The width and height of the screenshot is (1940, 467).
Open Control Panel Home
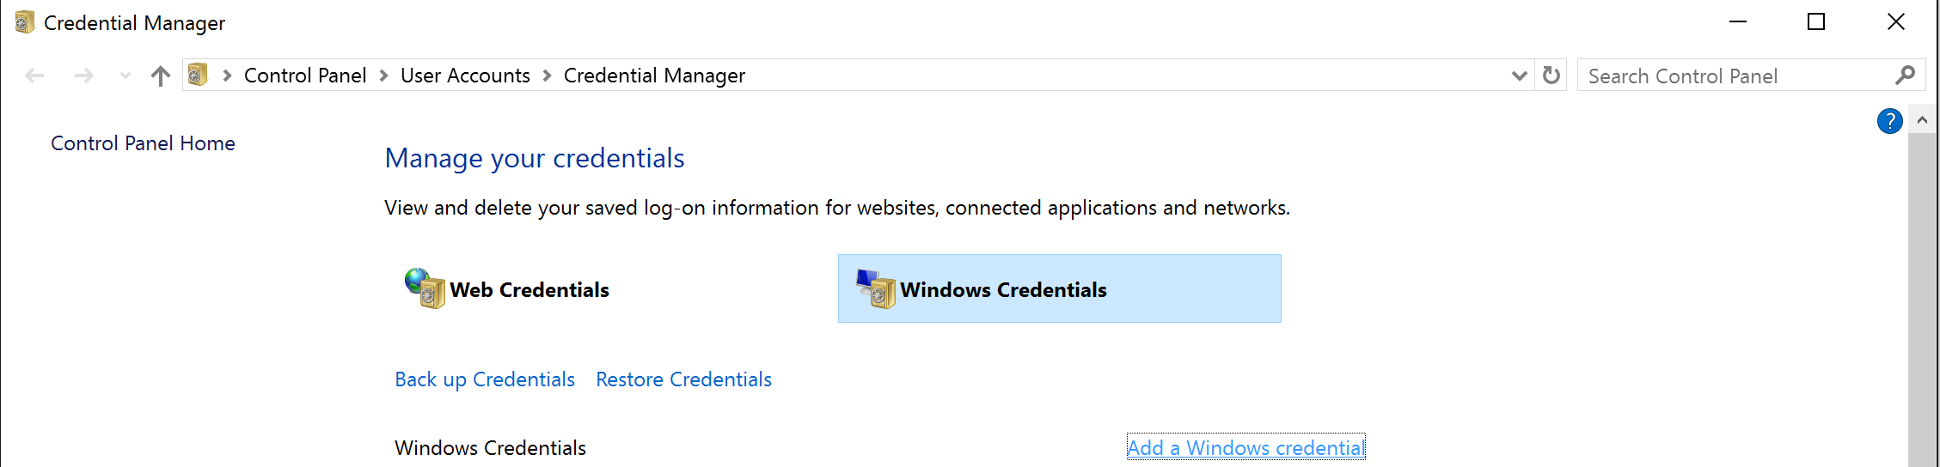tap(143, 143)
